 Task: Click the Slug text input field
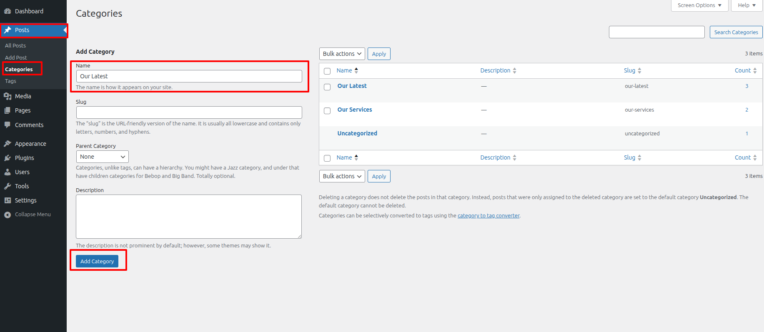point(189,112)
